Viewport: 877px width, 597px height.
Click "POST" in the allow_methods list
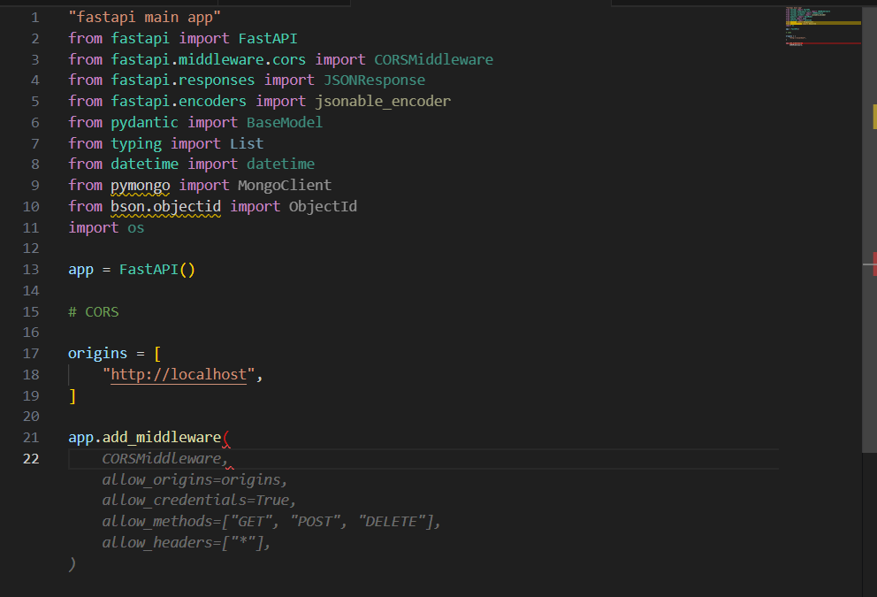315,522
